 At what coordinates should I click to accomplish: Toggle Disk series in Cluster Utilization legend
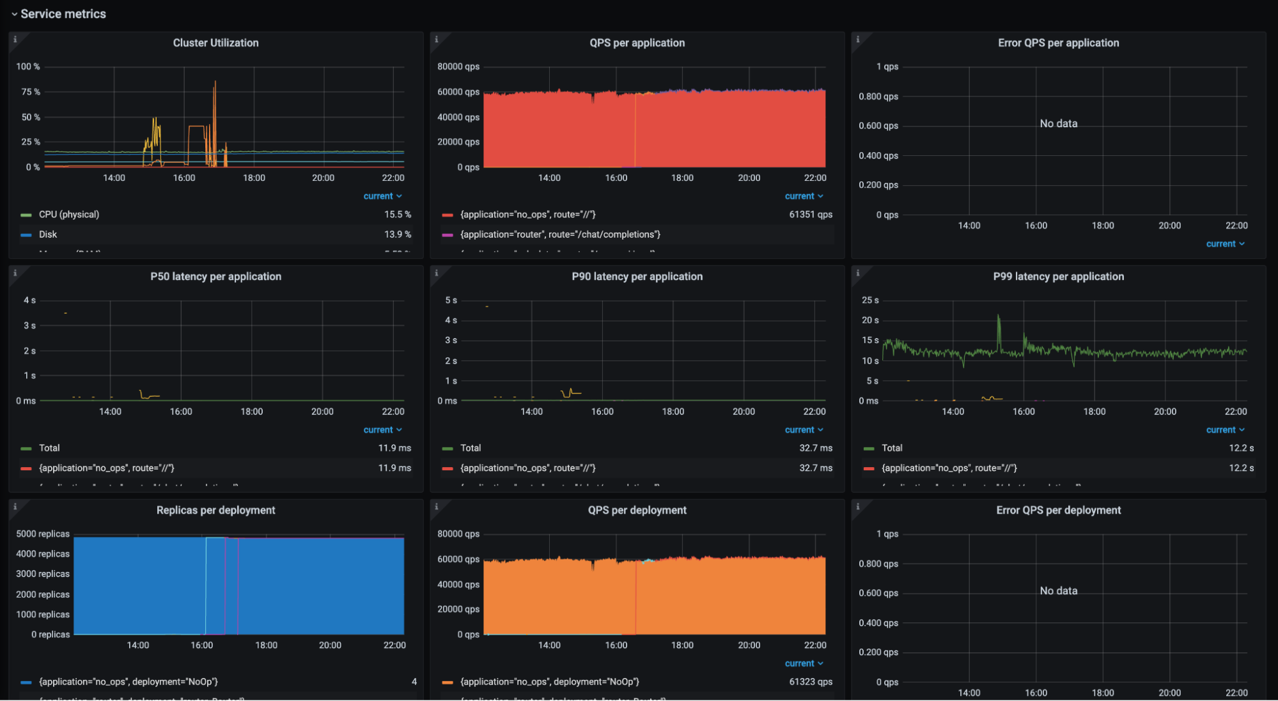pos(48,235)
